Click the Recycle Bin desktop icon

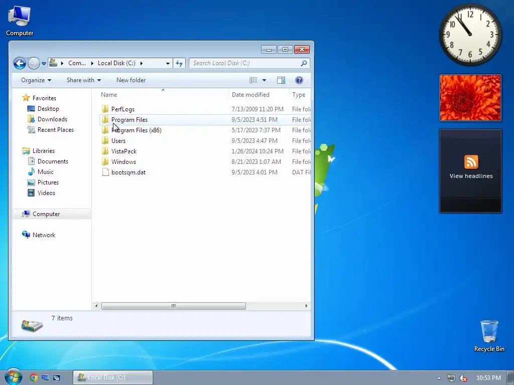click(x=489, y=336)
